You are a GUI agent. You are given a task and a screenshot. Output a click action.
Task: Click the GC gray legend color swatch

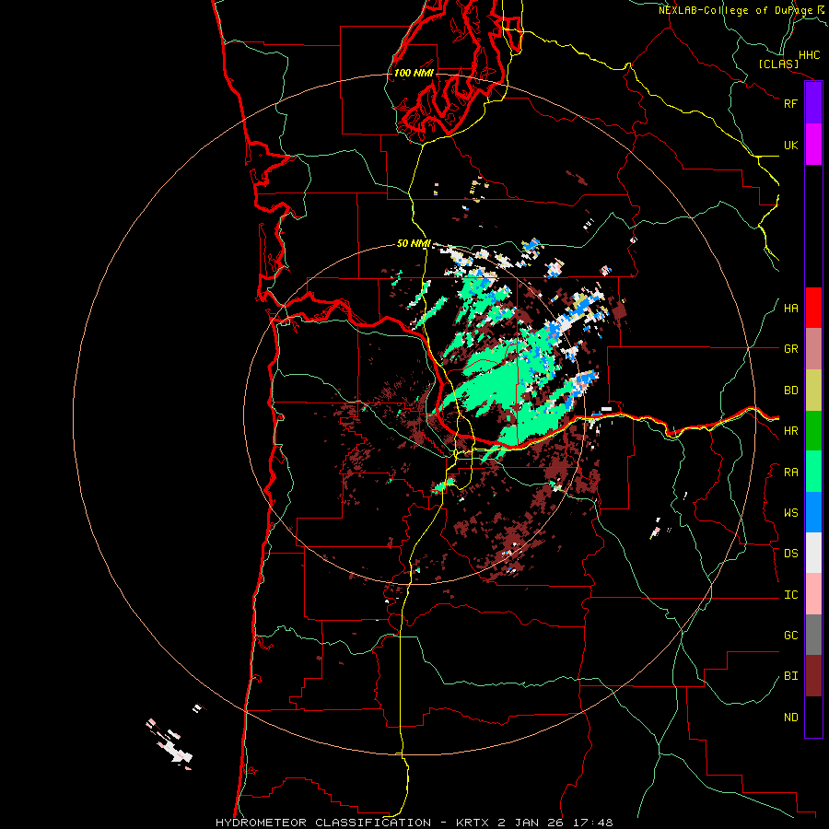(x=813, y=635)
